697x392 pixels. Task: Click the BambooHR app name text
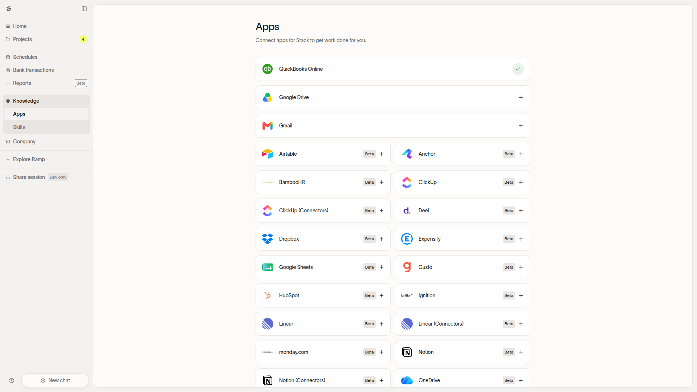pyautogui.click(x=292, y=182)
